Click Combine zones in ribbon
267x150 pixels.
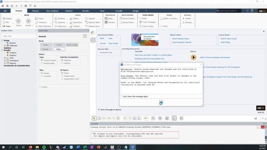point(60,18)
